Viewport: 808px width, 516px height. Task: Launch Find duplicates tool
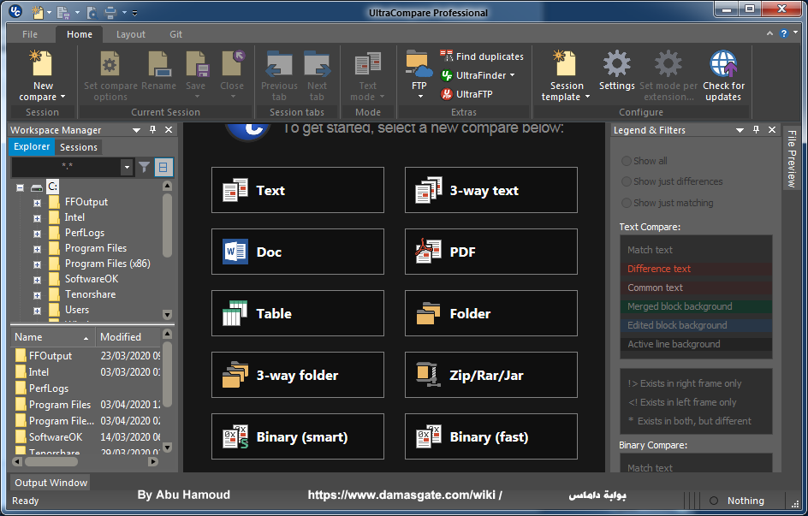tap(482, 56)
